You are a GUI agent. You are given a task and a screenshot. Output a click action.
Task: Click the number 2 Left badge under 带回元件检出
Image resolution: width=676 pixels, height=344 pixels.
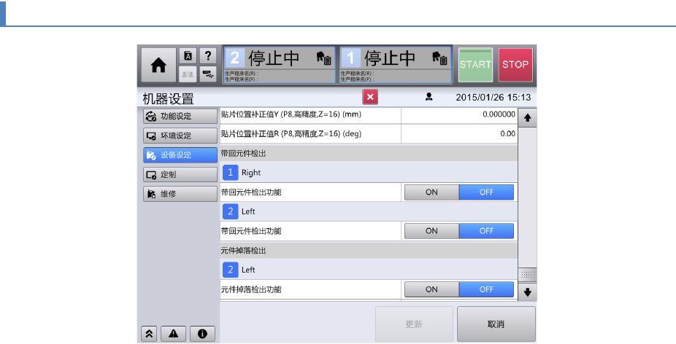point(230,211)
